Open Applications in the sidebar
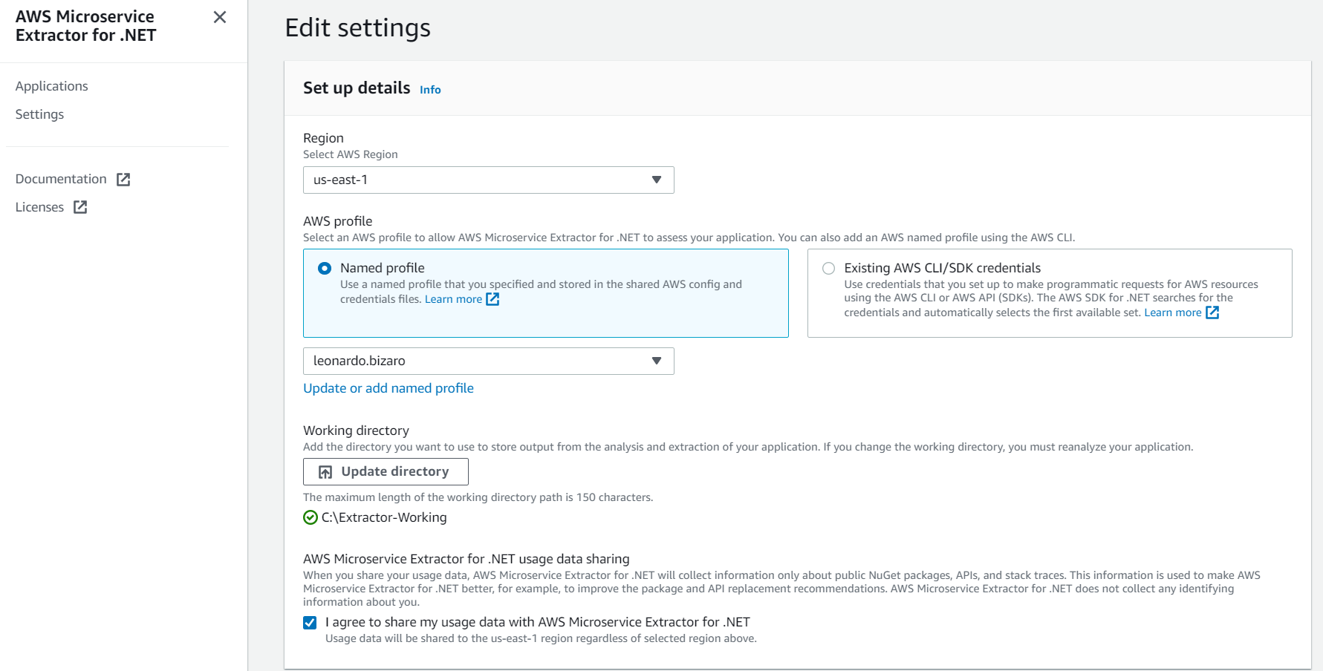 point(52,86)
